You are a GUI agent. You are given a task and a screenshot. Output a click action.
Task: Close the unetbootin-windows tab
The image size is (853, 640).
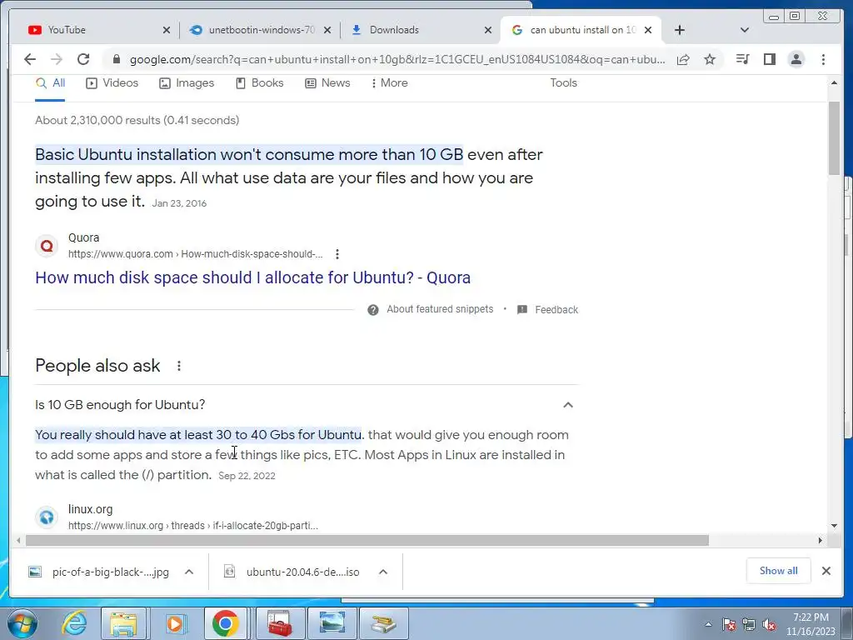click(327, 30)
